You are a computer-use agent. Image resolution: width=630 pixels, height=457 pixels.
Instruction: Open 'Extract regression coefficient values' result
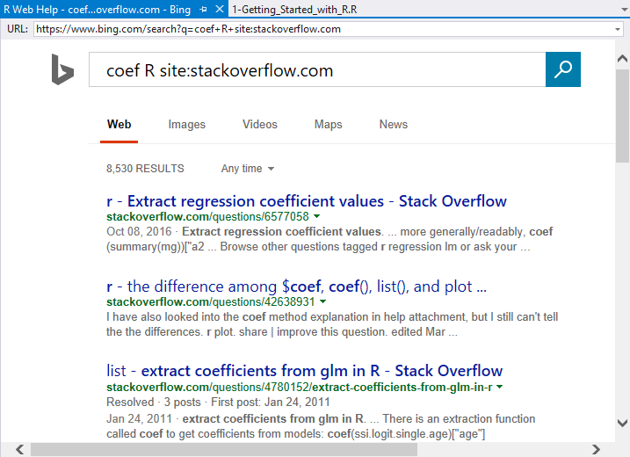tap(307, 201)
